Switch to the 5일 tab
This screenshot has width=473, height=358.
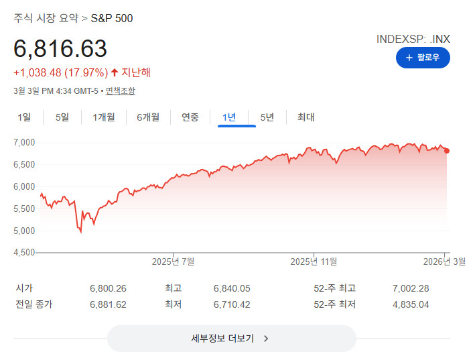(x=62, y=117)
